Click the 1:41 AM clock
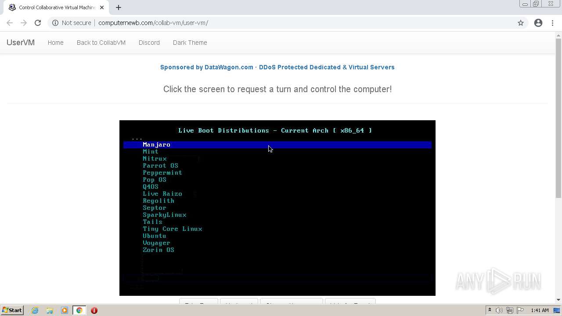The image size is (562, 316). 540,310
